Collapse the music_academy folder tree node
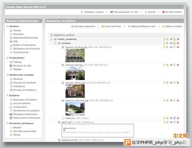 [x=51, y=39]
